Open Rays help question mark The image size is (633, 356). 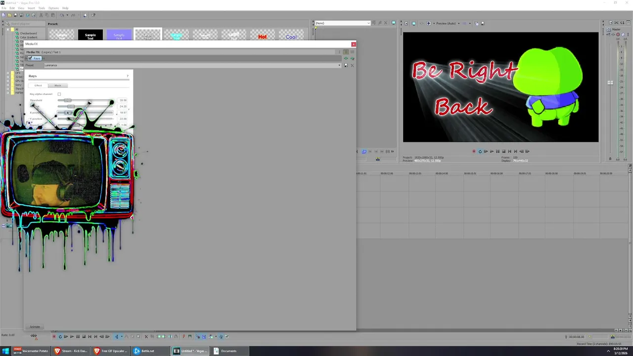tap(128, 76)
